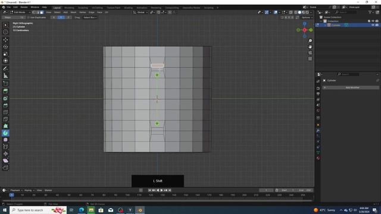Select the Loop Cut tool
This screenshot has width=381, height=214.
point(5,112)
